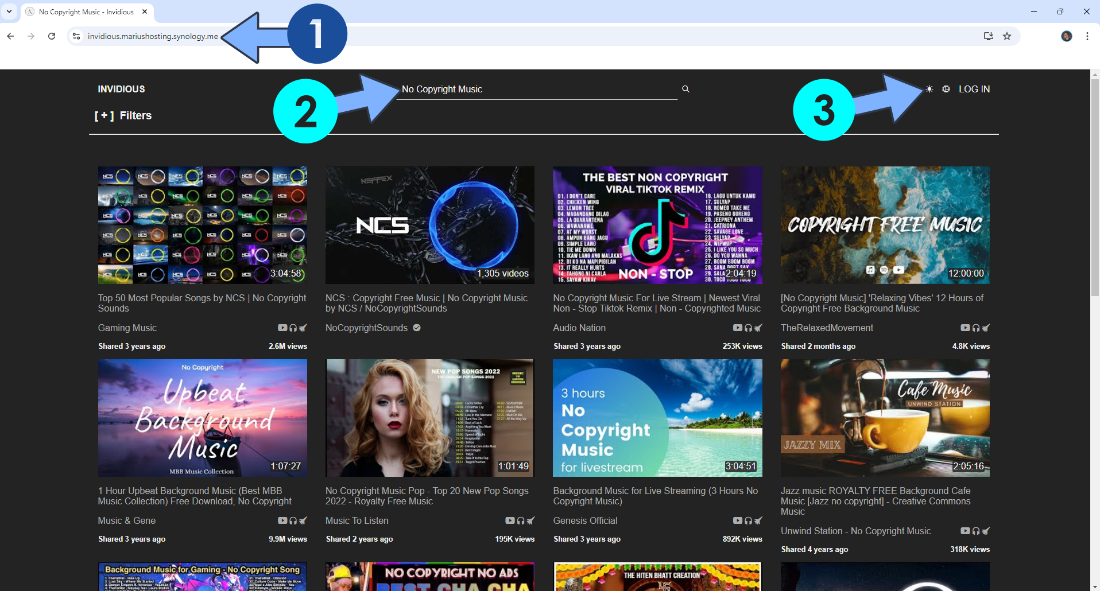Switch Invidious instance for Gaming Music video
Viewport: 1100px width, 591px height.
[303, 328]
